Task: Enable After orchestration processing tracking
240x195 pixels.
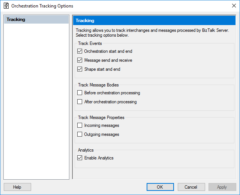Action: pos(79,102)
